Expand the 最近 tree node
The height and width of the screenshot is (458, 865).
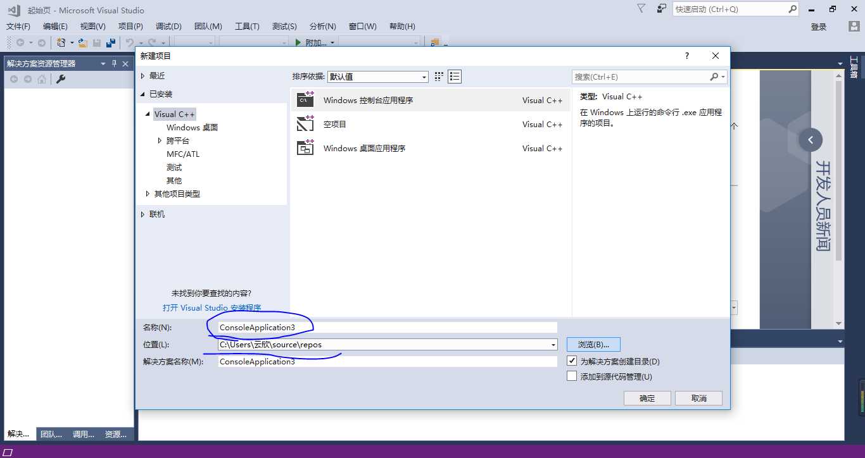[142, 75]
